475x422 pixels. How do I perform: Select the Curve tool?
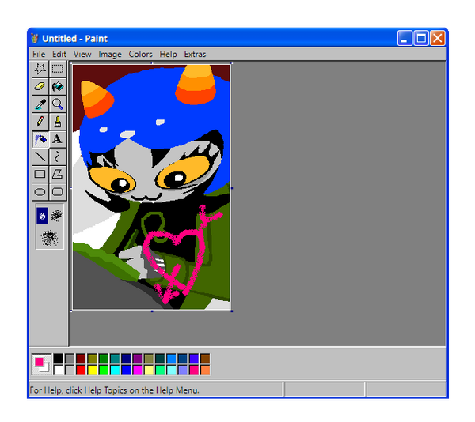coord(58,156)
